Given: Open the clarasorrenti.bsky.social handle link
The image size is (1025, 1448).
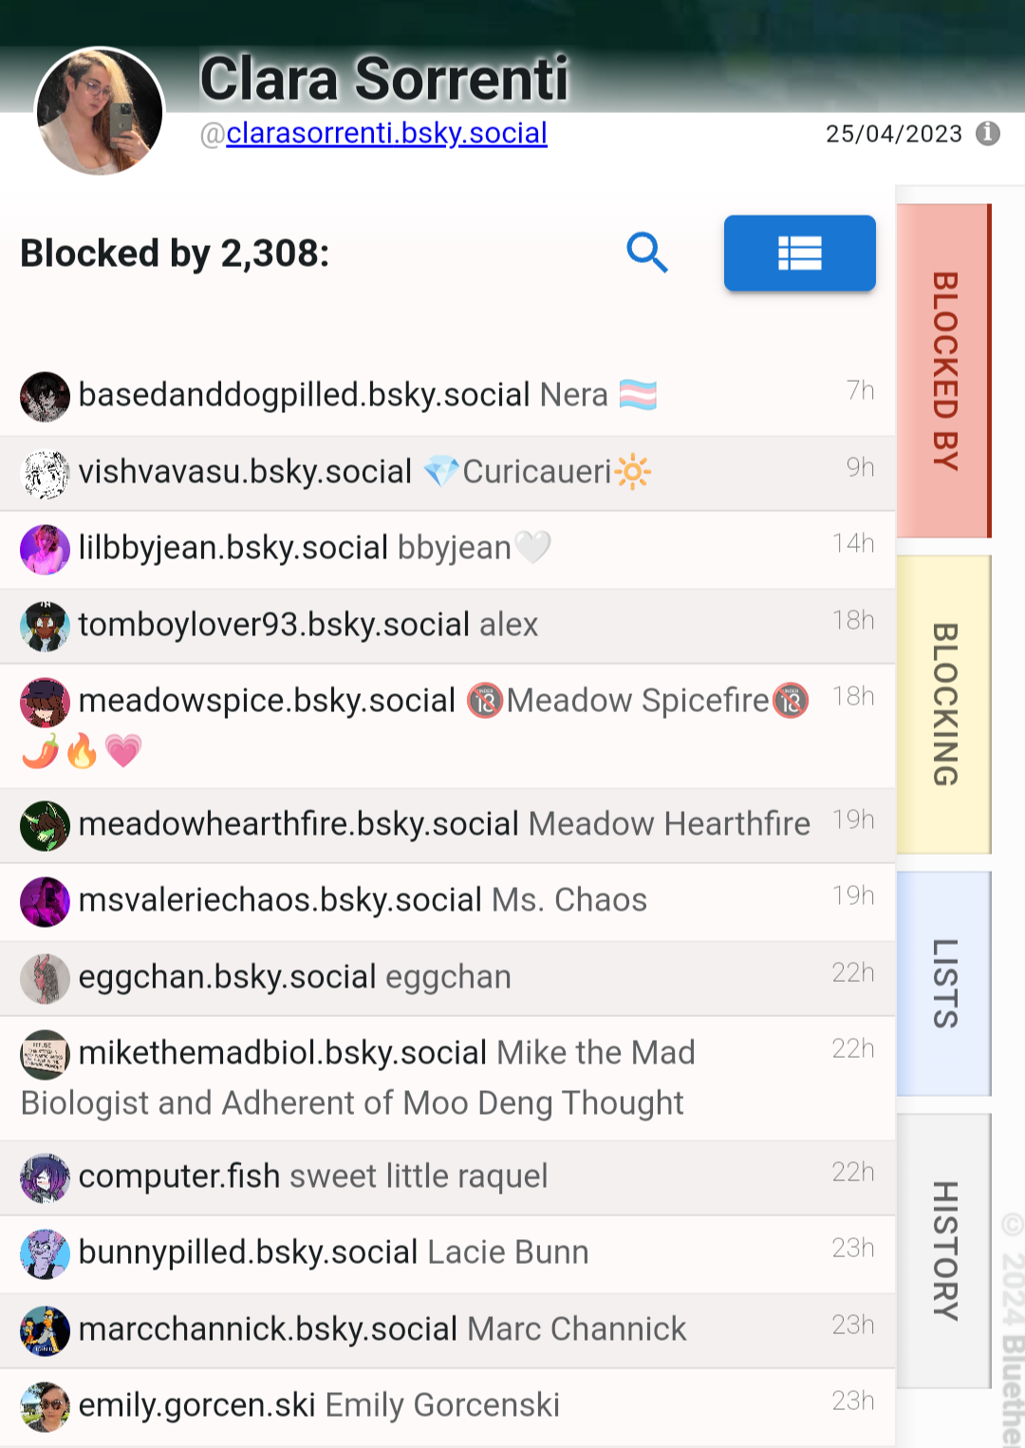Looking at the screenshot, I should pyautogui.click(x=386, y=133).
